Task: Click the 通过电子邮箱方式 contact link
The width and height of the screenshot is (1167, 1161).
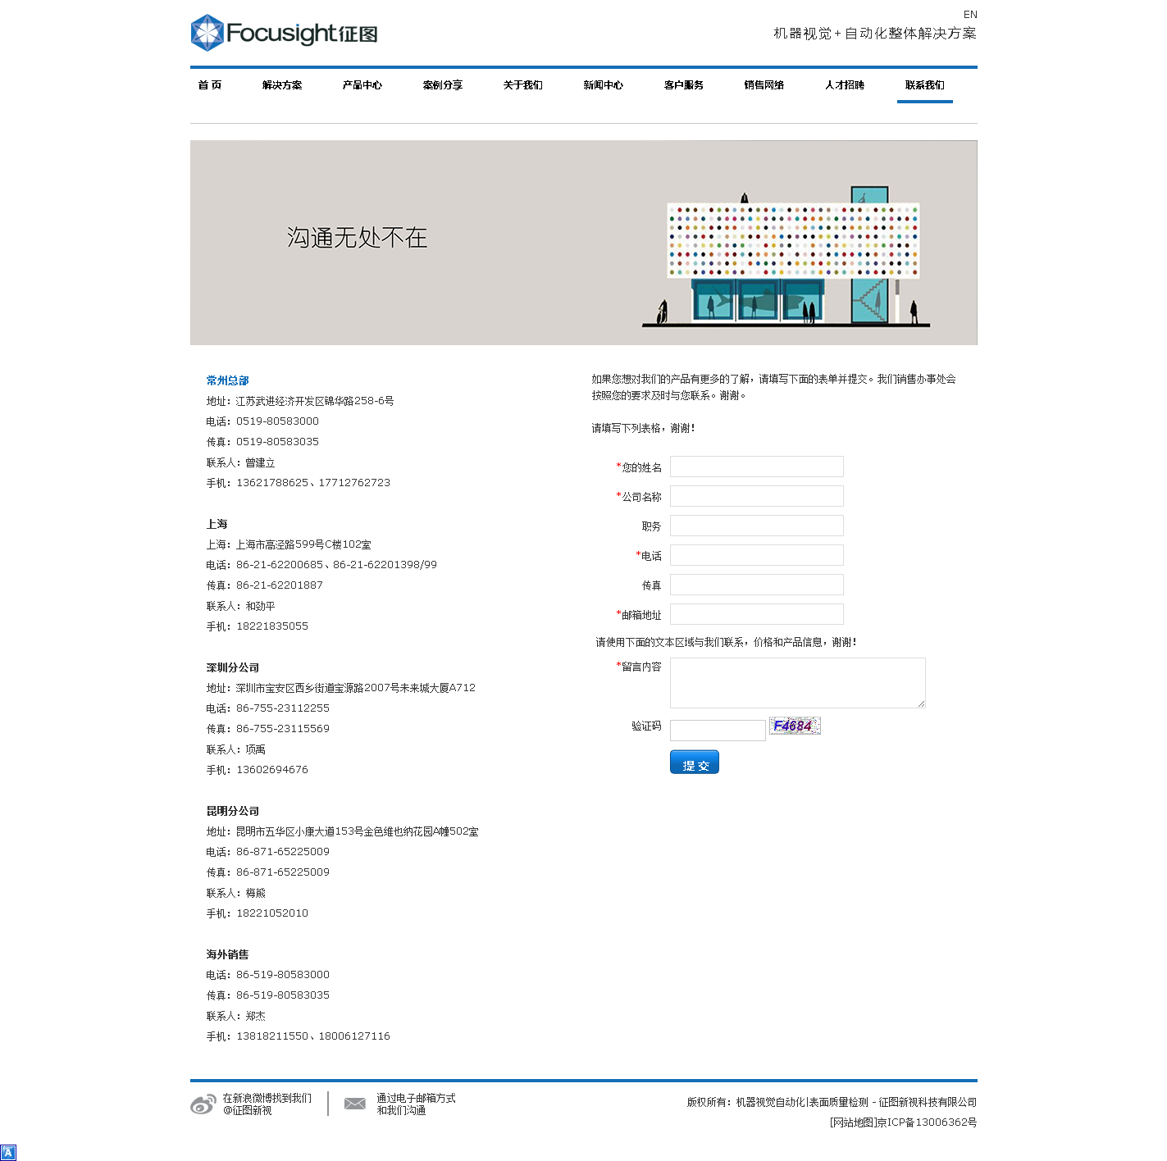Action: point(416,1098)
